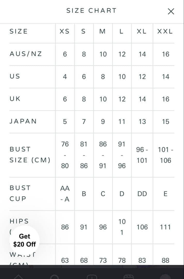Open the home icon in bottom bar

(19, 276)
